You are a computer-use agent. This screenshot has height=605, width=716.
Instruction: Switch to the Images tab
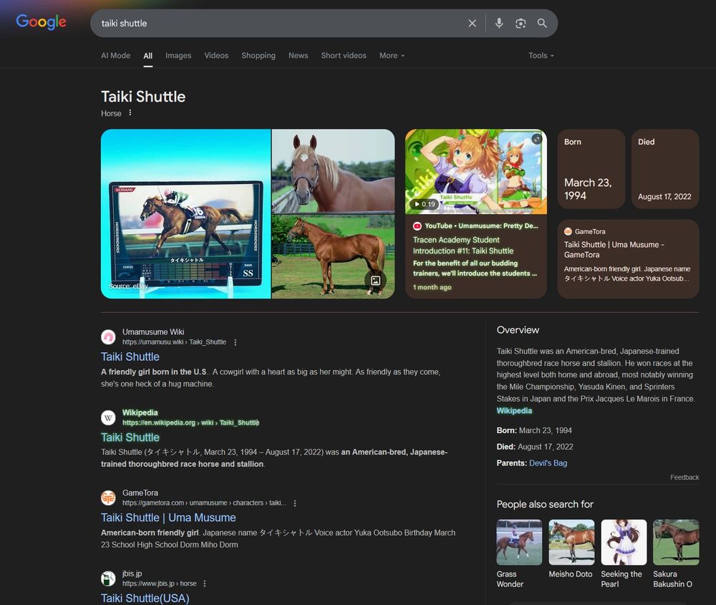(178, 56)
